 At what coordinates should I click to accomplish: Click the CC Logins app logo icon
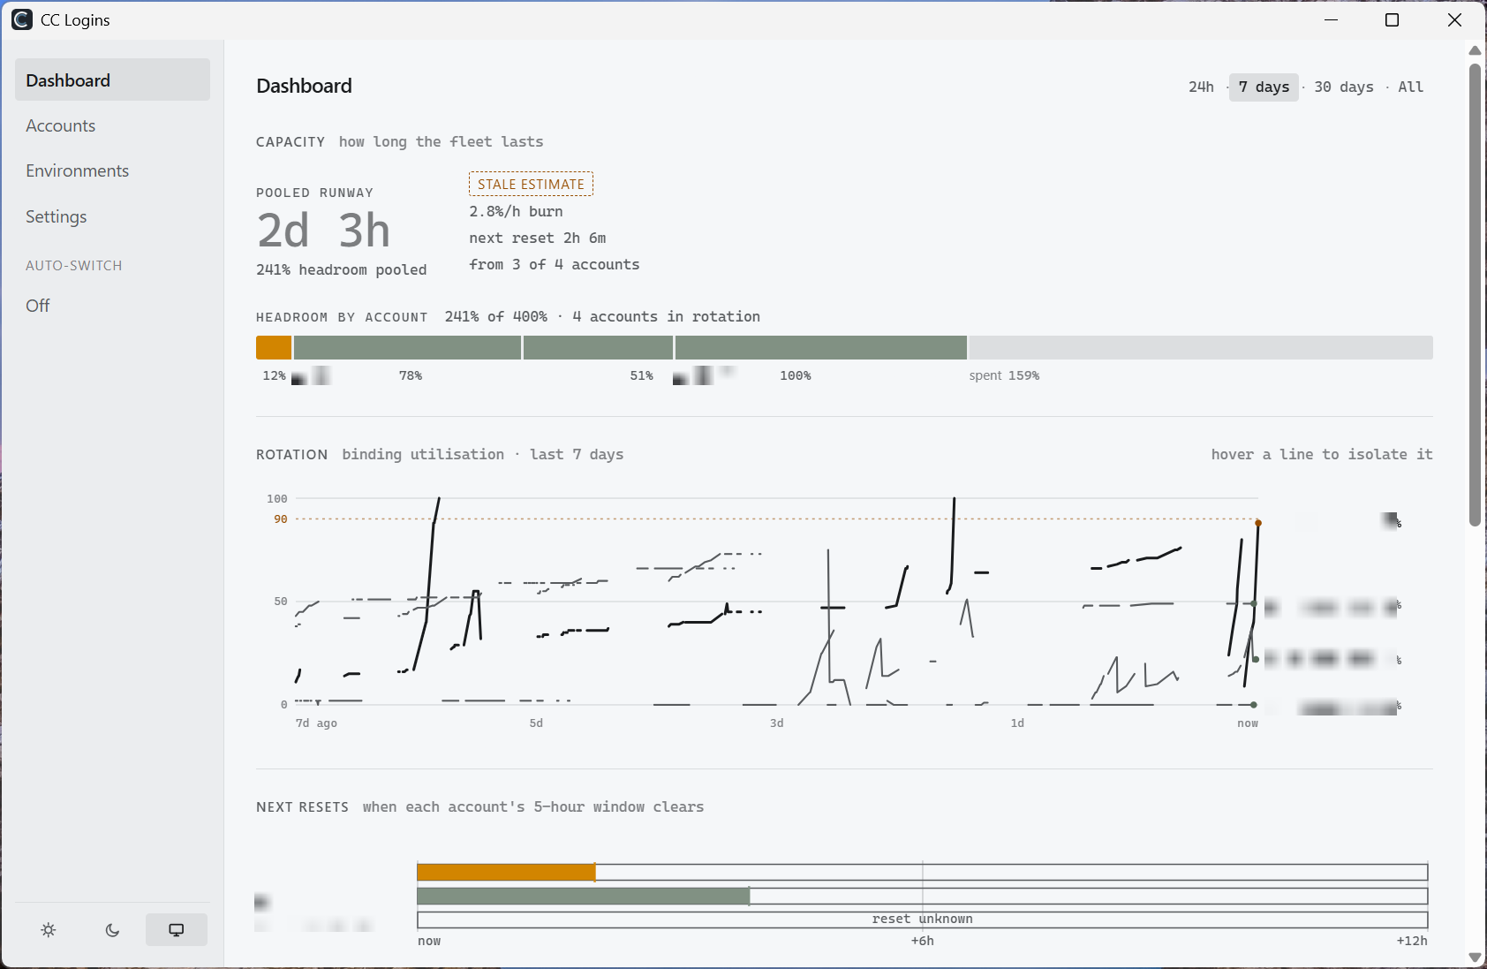click(x=22, y=19)
